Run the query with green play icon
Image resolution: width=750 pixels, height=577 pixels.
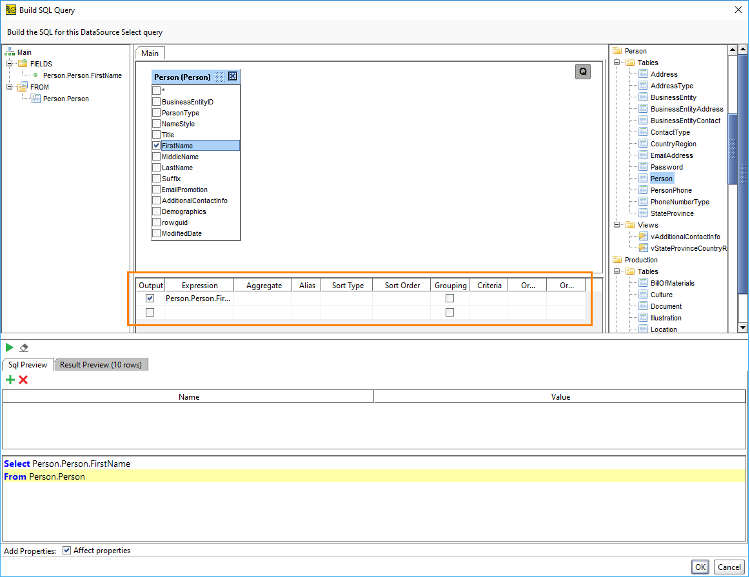tap(9, 347)
